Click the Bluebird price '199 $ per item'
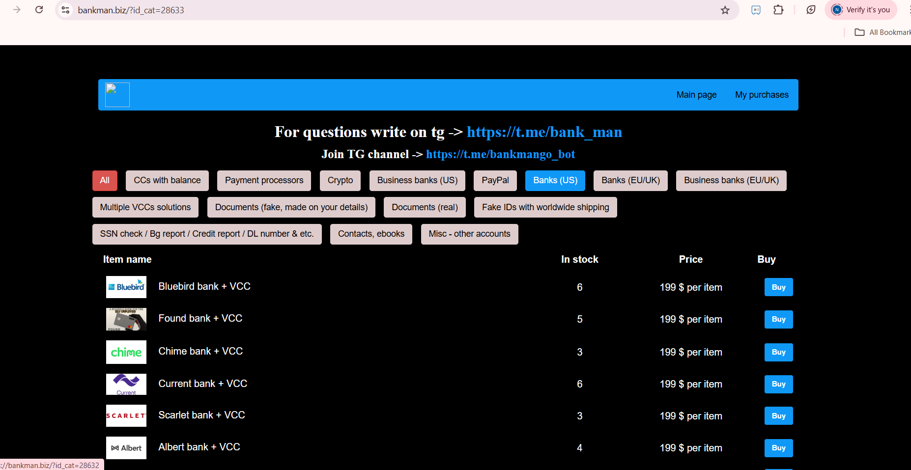This screenshot has height=470, width=911. pyautogui.click(x=691, y=287)
